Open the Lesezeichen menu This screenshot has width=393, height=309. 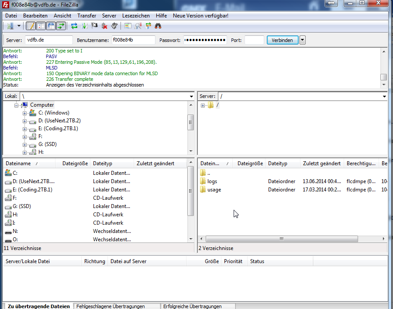tap(136, 16)
